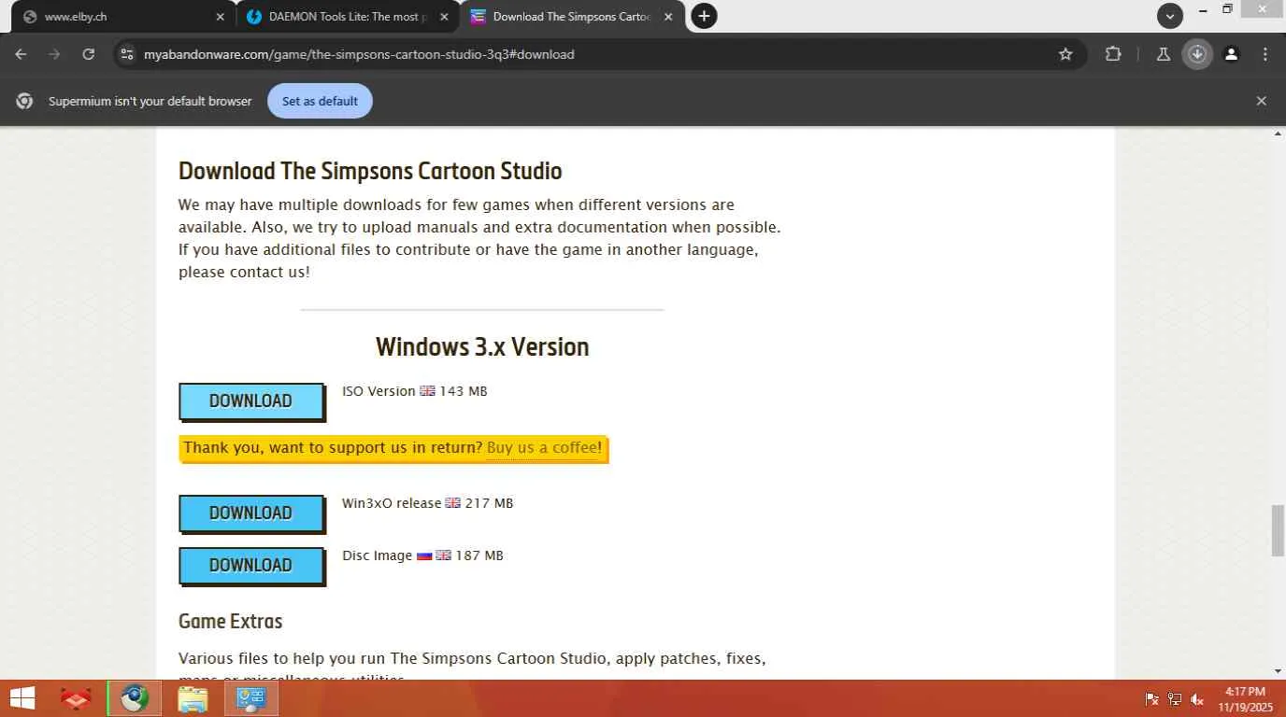The image size is (1286, 717).
Task: Click the Supermium browser taskbar icon
Action: point(135,698)
